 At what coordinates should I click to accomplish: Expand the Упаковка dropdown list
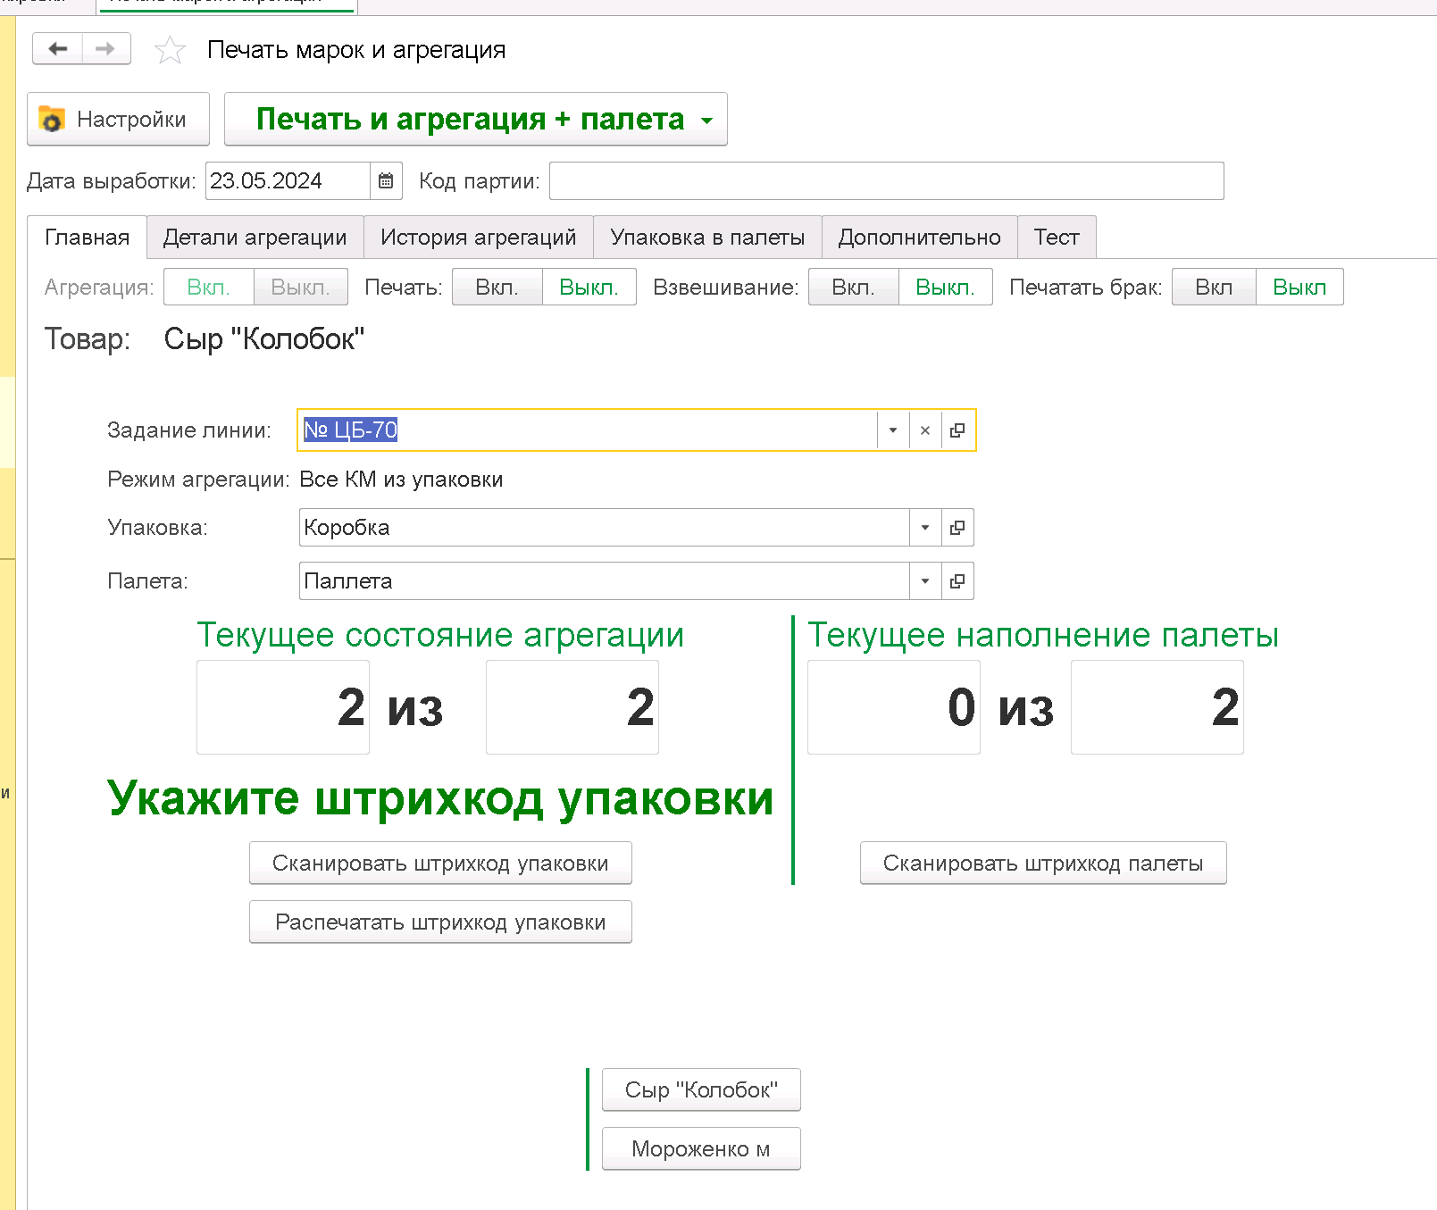(x=925, y=528)
